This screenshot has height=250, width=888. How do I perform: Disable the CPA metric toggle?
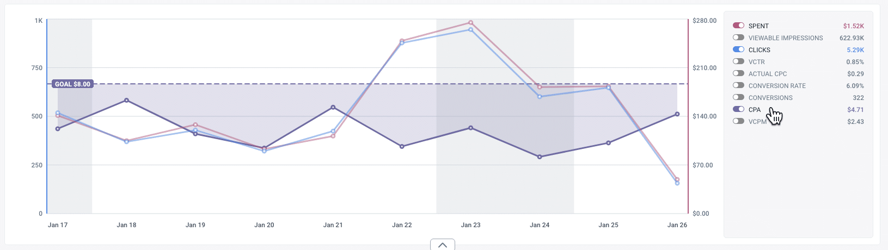pos(738,109)
